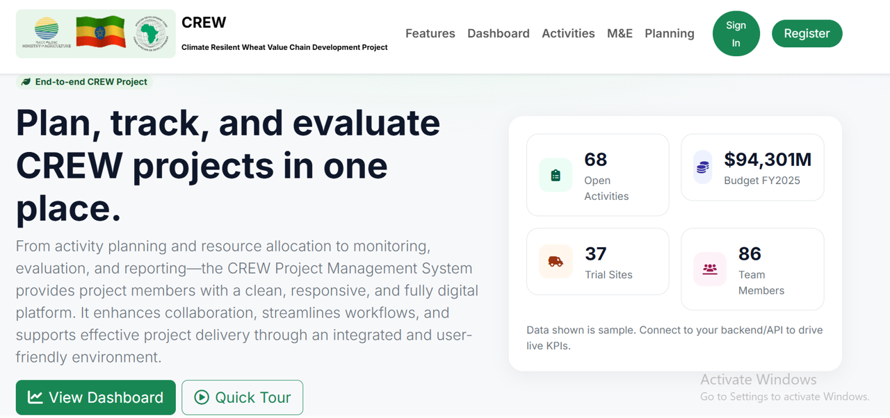
Task: Click the $94,301M budget value
Action: pyautogui.click(x=768, y=160)
